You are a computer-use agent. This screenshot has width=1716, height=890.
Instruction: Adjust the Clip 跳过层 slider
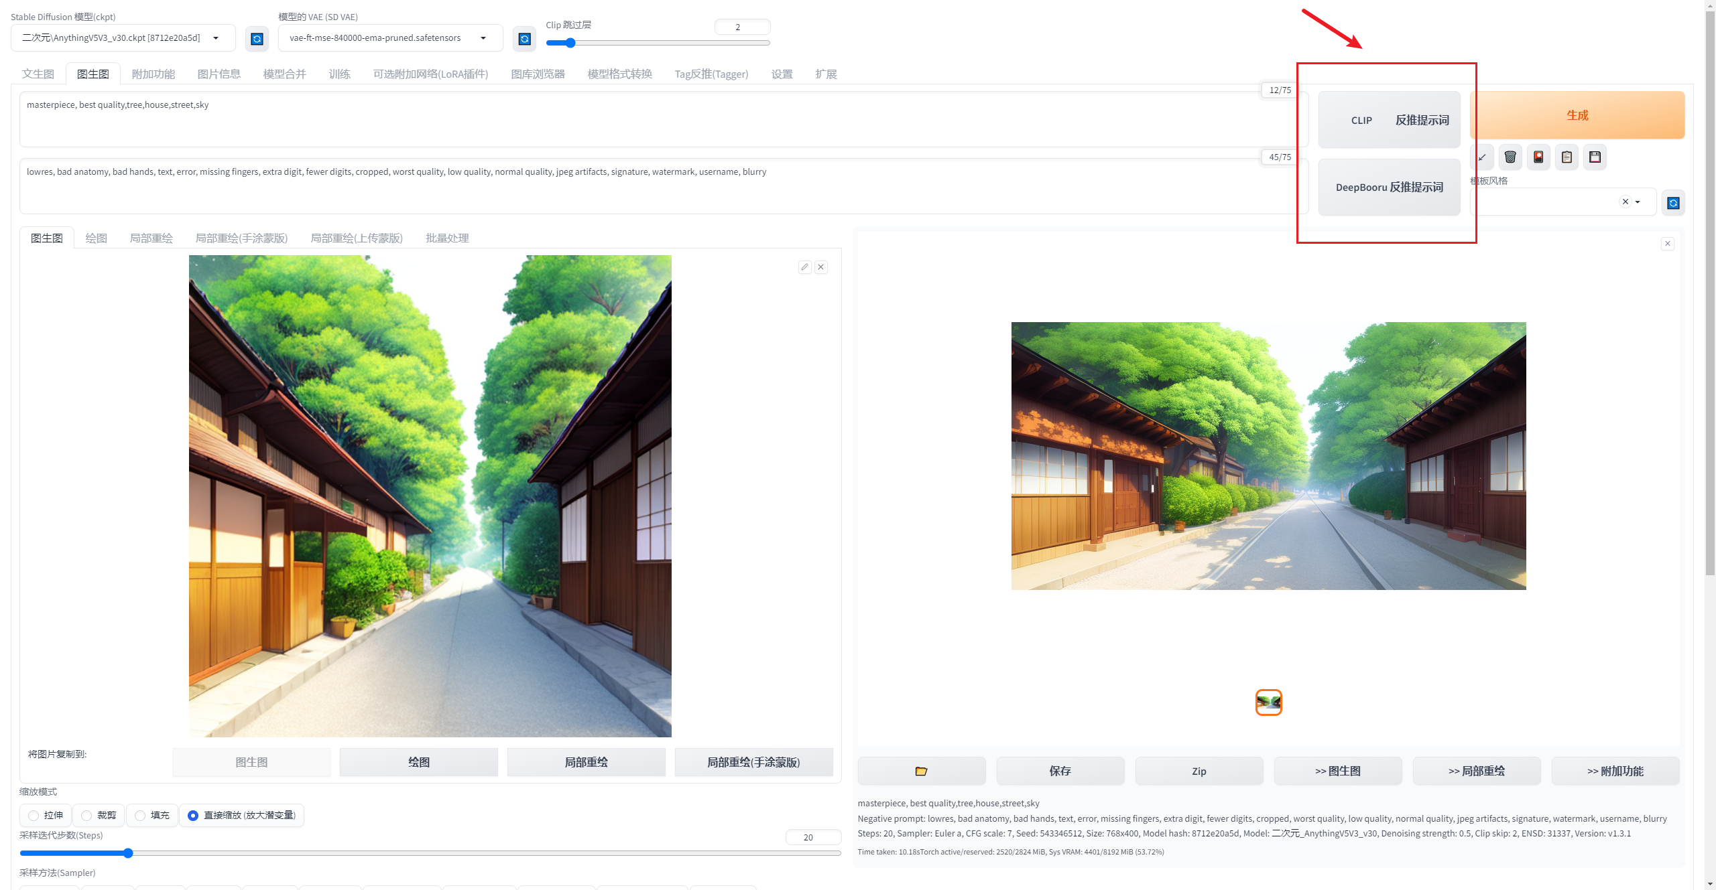570,44
